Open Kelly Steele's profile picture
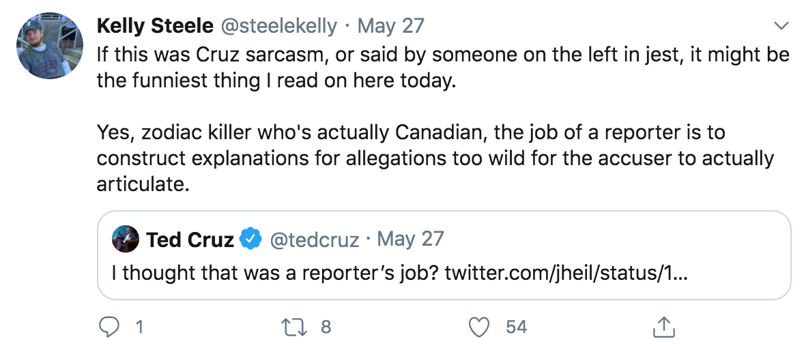The height and width of the screenshot is (344, 804). pyautogui.click(x=44, y=53)
